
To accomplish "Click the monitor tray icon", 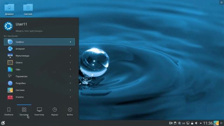I will tap(188, 123).
